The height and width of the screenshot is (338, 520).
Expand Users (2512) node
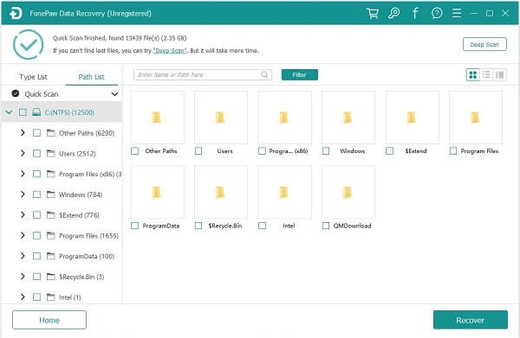[23, 154]
